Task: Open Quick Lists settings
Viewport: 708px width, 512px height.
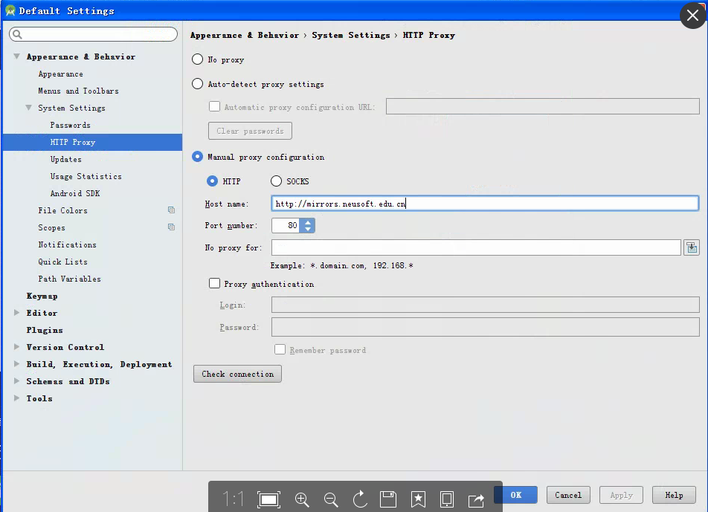Action: click(62, 262)
